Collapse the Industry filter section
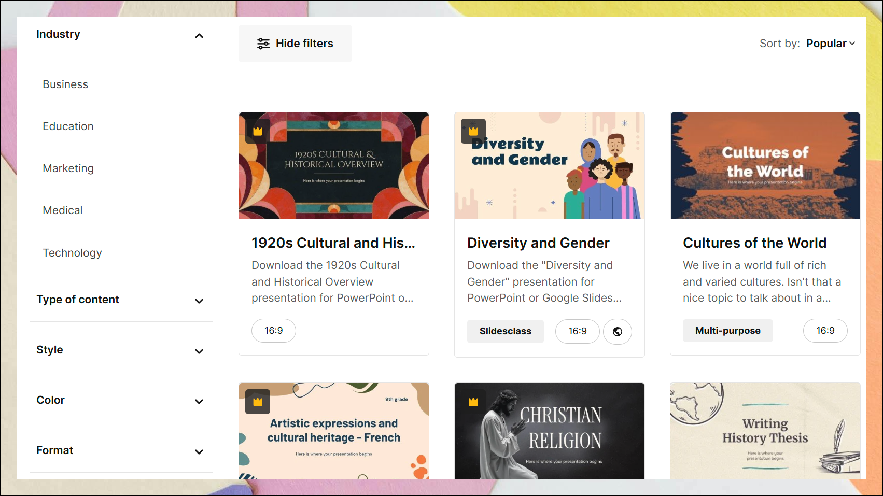883x496 pixels. pos(199,36)
